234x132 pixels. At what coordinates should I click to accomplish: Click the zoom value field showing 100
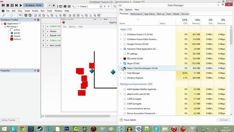[20, 15]
